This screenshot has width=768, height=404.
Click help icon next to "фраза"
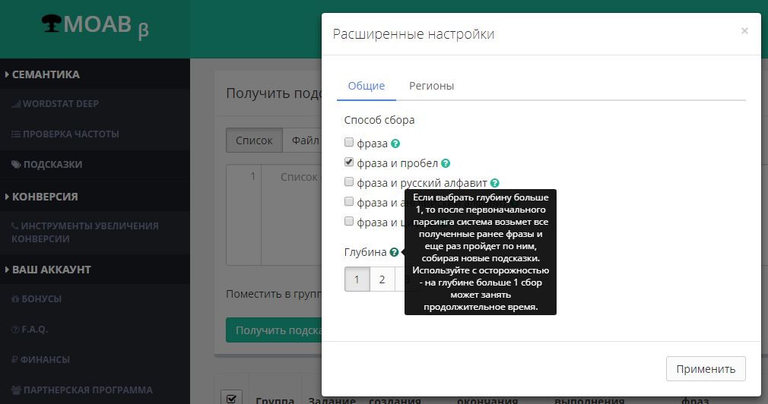click(395, 143)
